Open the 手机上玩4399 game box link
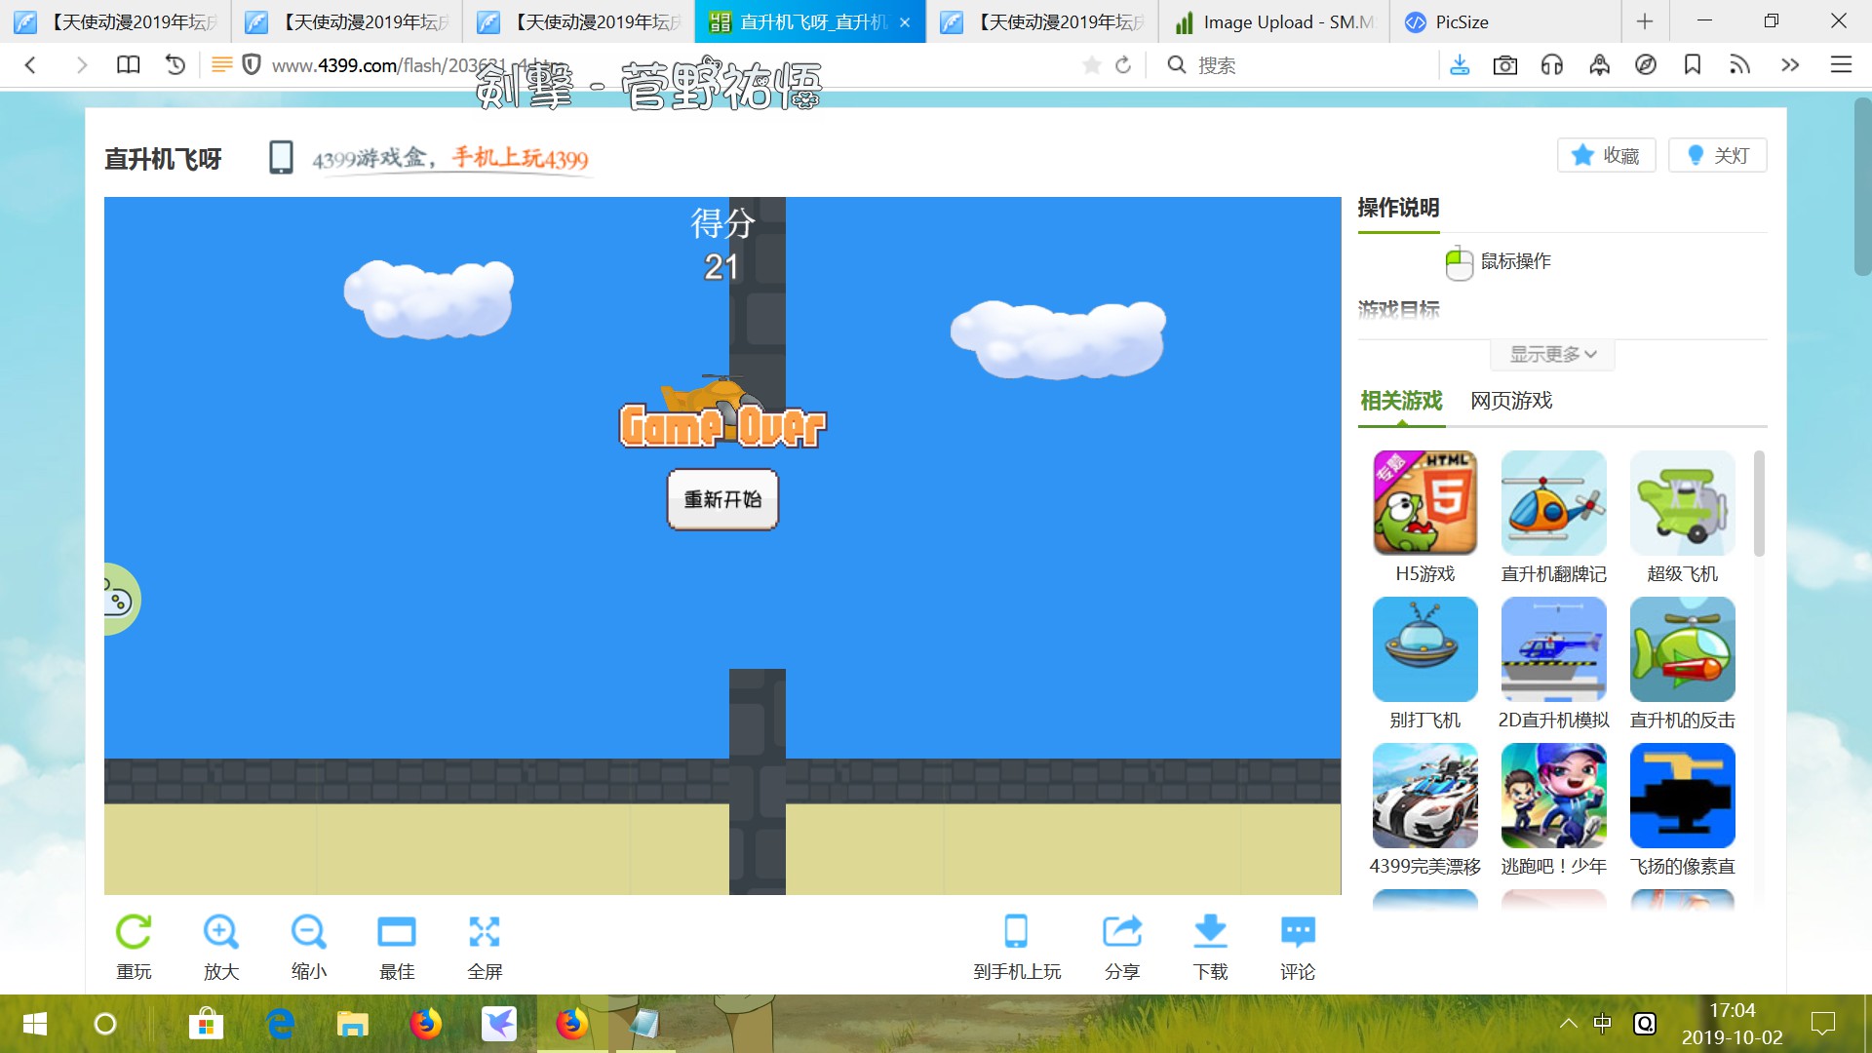This screenshot has height=1053, width=1872. coord(520,158)
